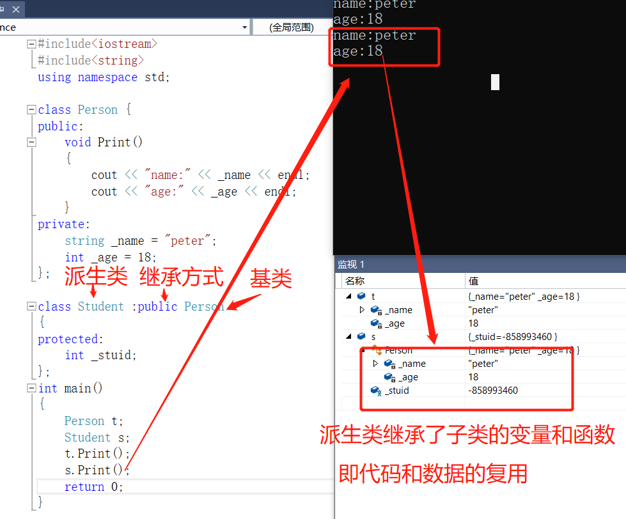626x519 pixels.
Task: Click the console cursor block
Action: click(x=495, y=82)
